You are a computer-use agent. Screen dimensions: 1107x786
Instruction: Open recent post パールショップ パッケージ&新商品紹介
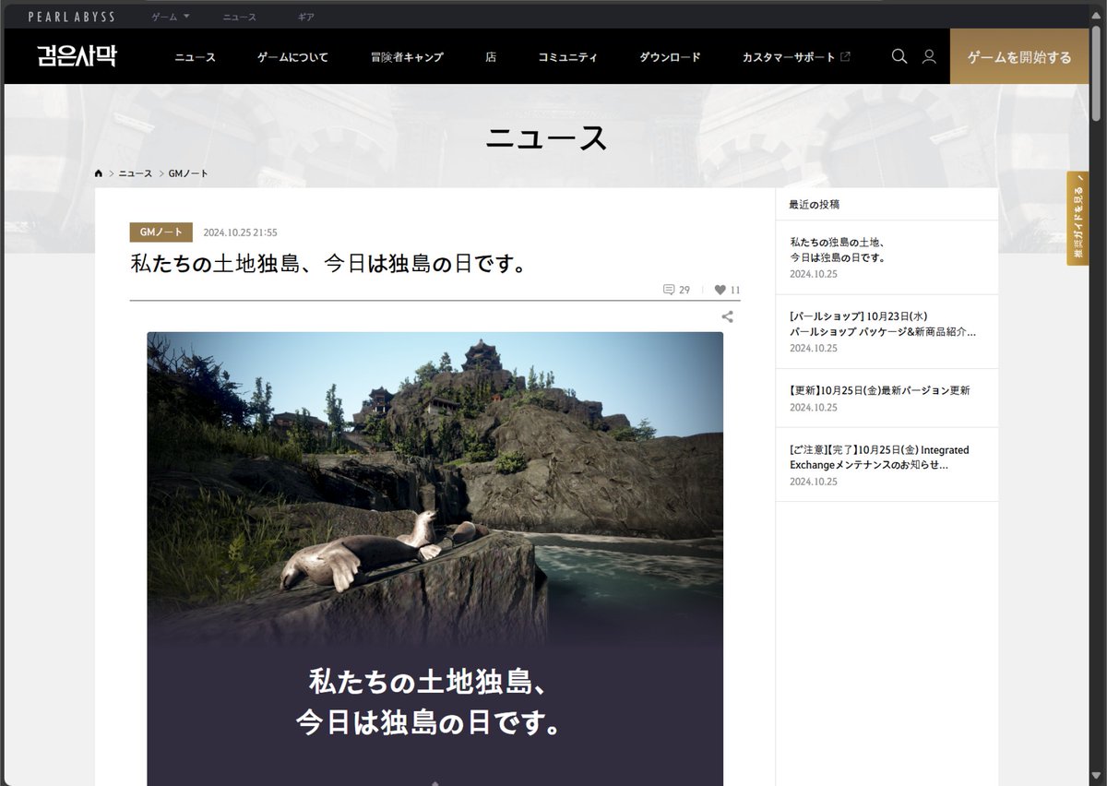pos(887,331)
